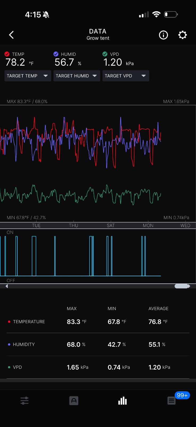Open controls sliders tab in bottom bar

click(x=24, y=401)
